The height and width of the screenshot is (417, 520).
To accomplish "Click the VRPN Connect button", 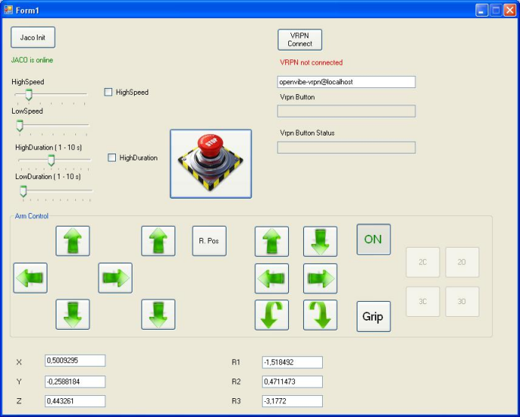I will tap(300, 40).
